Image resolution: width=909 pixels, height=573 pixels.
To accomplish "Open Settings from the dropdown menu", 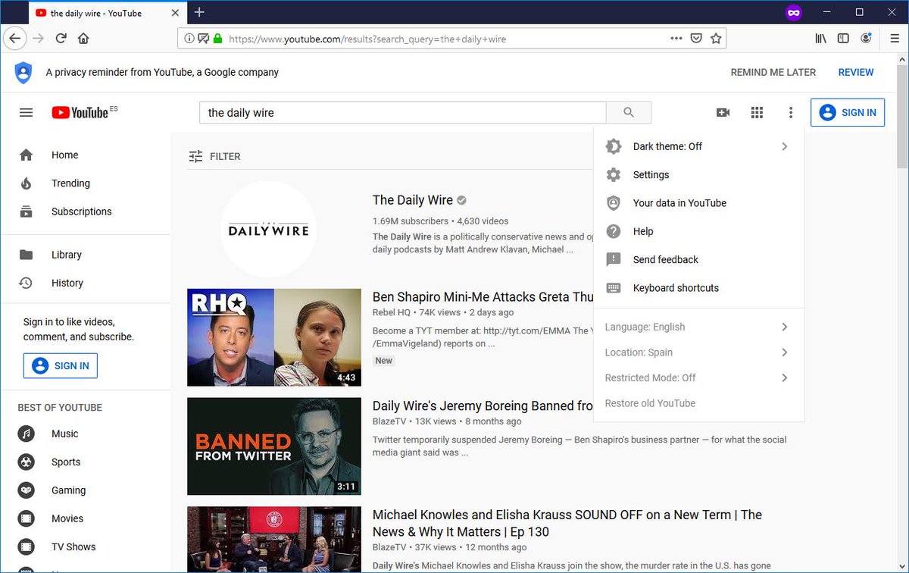I will (x=699, y=174).
